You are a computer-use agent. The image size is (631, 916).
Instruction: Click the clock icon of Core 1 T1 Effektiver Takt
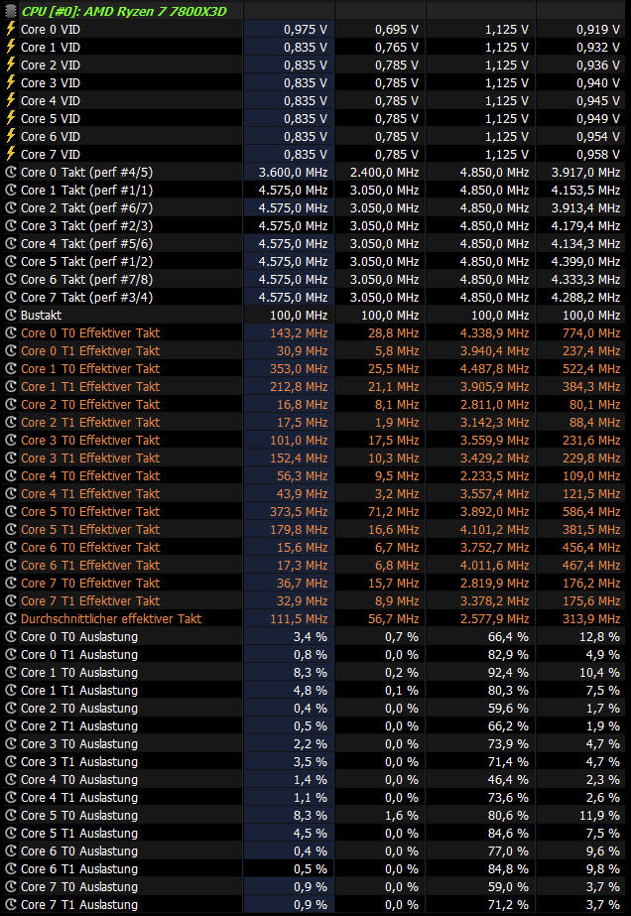click(10, 387)
